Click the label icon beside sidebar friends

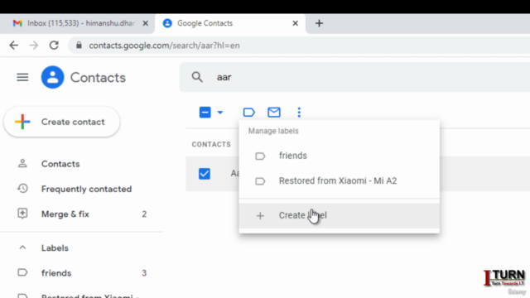[x=22, y=272]
